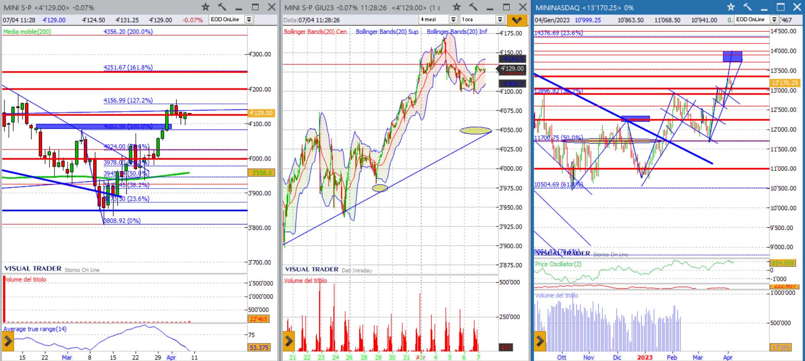Click dark 4'129.00 price tag in GIU23 chart
Image resolution: width=805 pixels, height=361 pixels.
click(512, 69)
